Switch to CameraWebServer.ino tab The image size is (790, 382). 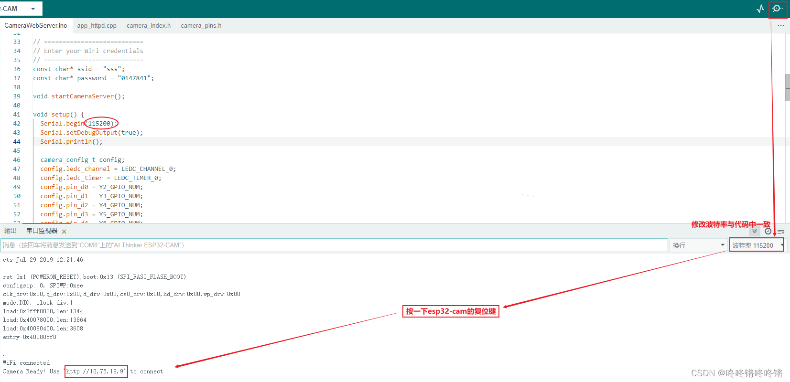point(36,26)
